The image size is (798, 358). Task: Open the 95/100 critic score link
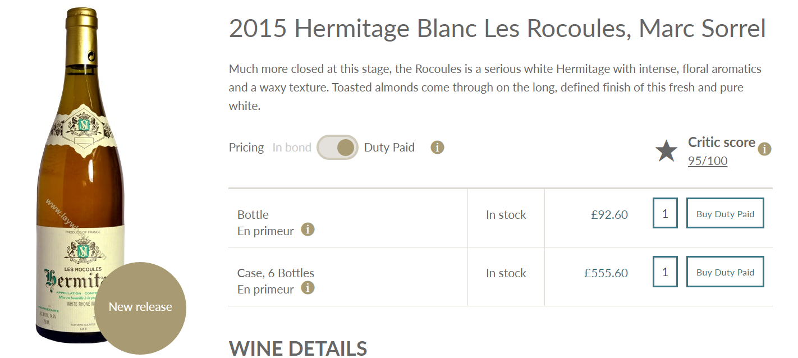tap(708, 161)
